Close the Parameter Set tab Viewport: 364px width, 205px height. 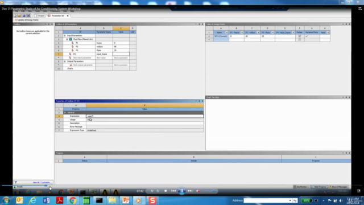[x=68, y=15]
